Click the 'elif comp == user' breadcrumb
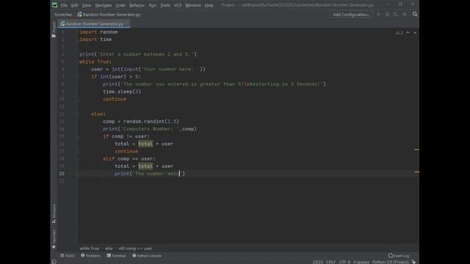470x264 pixels. tap(135, 249)
